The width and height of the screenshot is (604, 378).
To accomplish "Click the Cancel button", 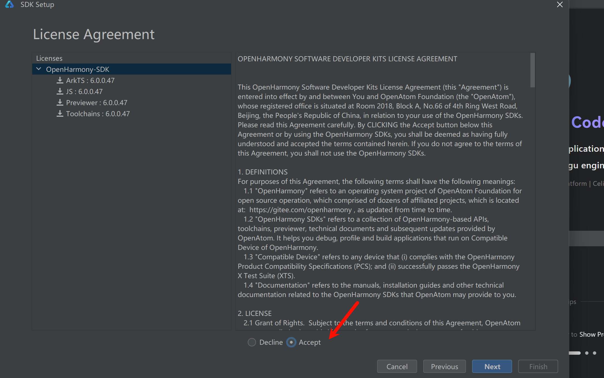I will point(397,366).
